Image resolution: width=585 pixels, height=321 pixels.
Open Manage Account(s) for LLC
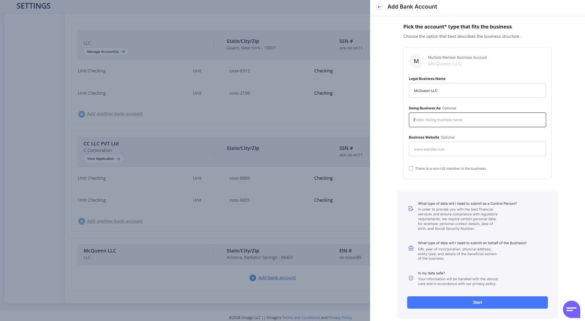click(106, 52)
